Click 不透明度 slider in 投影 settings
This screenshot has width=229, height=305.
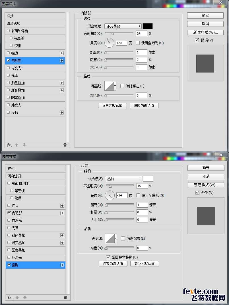pyautogui.click(x=120, y=186)
